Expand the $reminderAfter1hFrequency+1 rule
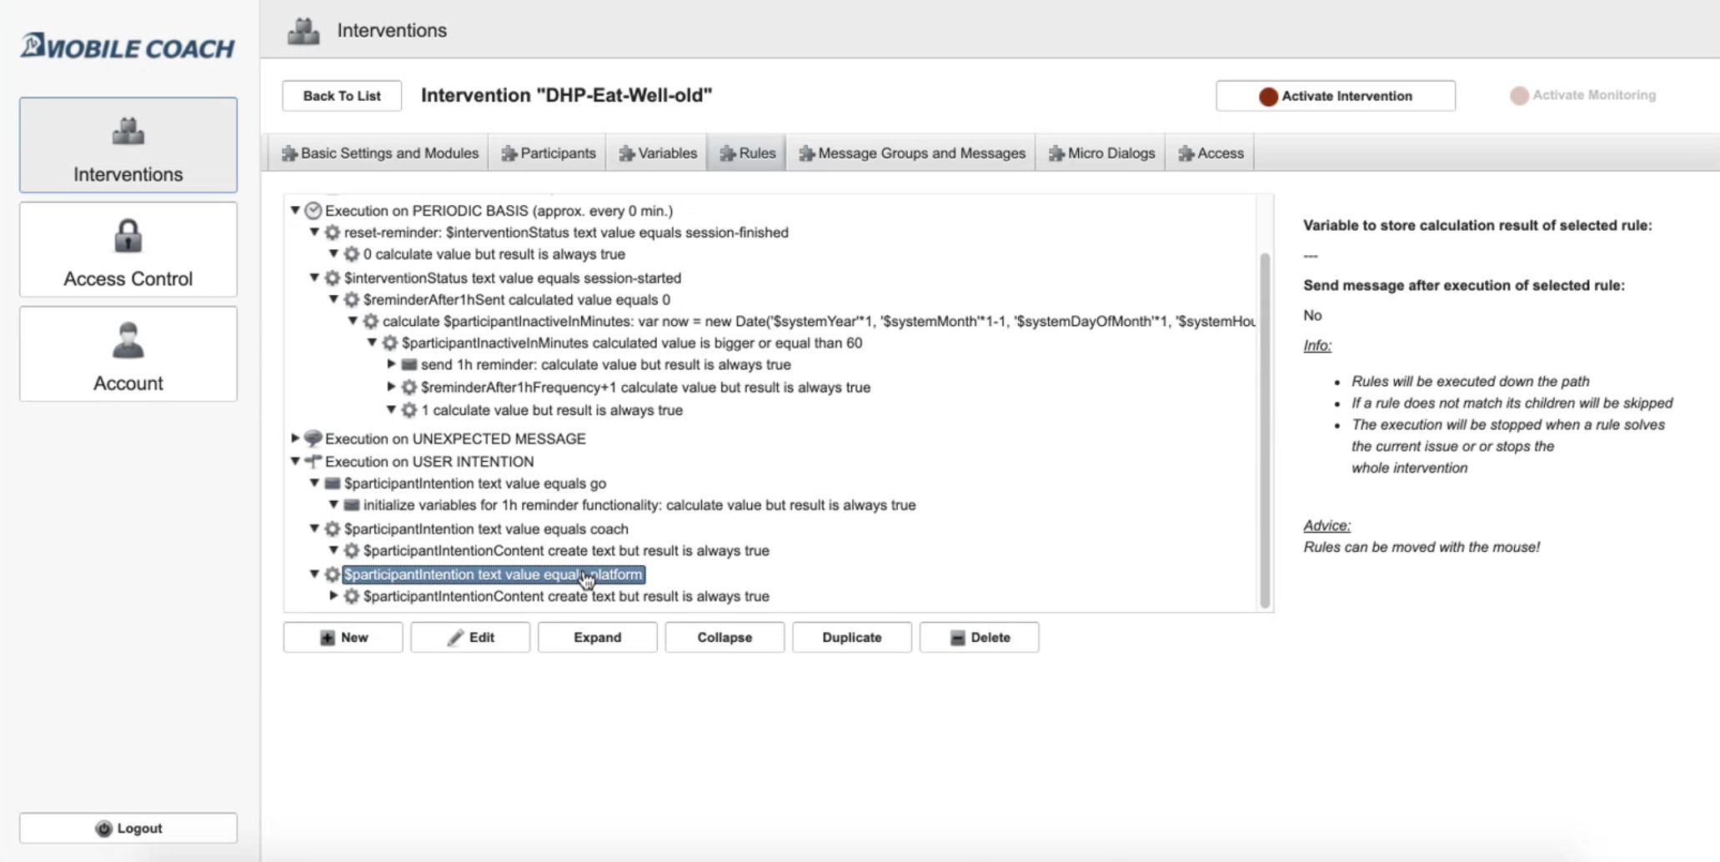 [391, 387]
